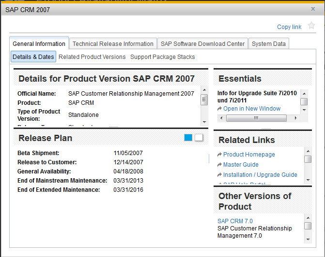Click Details panel scrollbar down arrow
The image size is (325, 257).
204,122
